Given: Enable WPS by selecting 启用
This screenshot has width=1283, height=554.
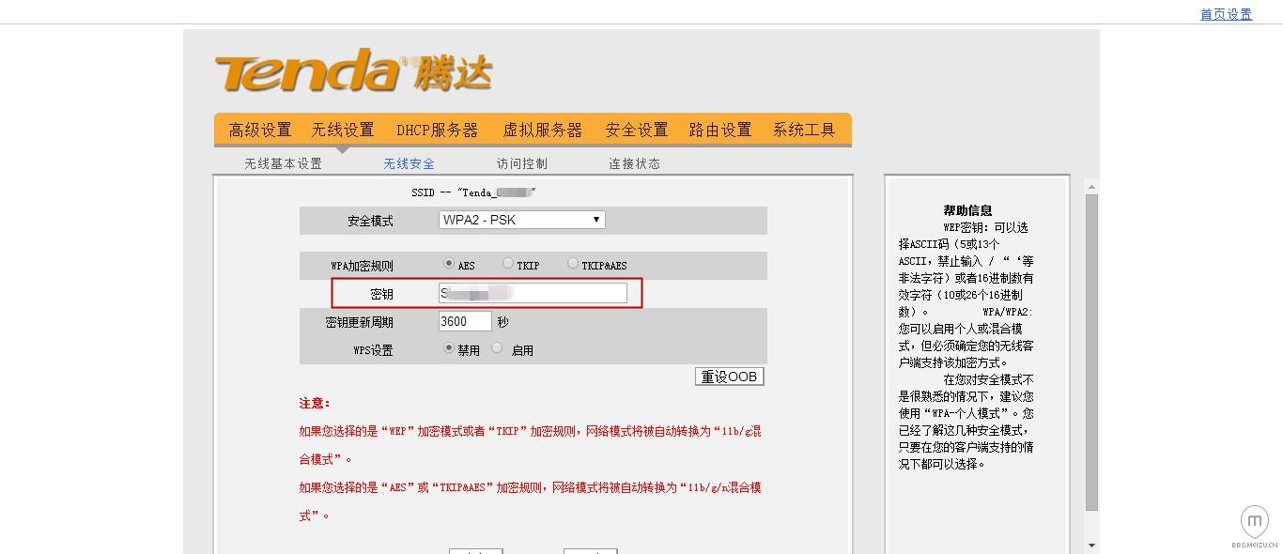Looking at the screenshot, I should pyautogui.click(x=497, y=349).
